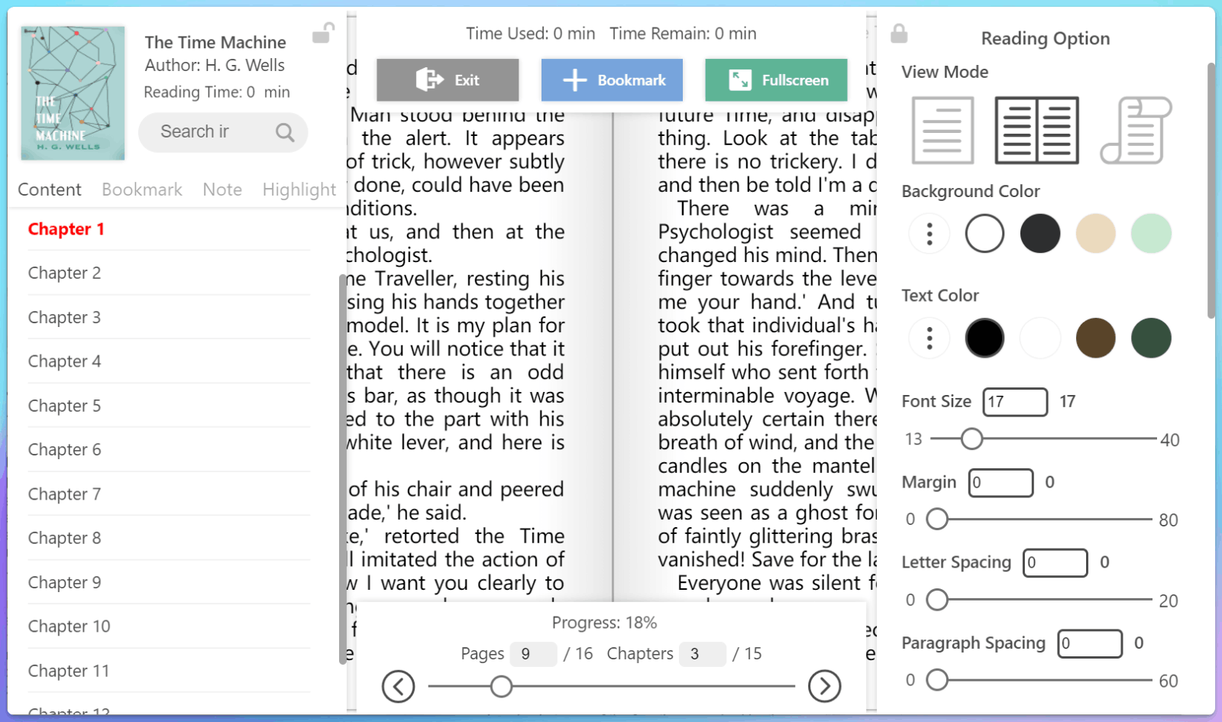The height and width of the screenshot is (722, 1222).
Task: Select scroll view mode icon
Action: [x=1136, y=131]
